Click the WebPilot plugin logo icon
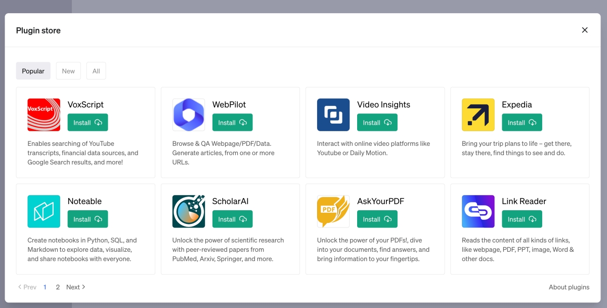The height and width of the screenshot is (308, 607). (x=189, y=114)
